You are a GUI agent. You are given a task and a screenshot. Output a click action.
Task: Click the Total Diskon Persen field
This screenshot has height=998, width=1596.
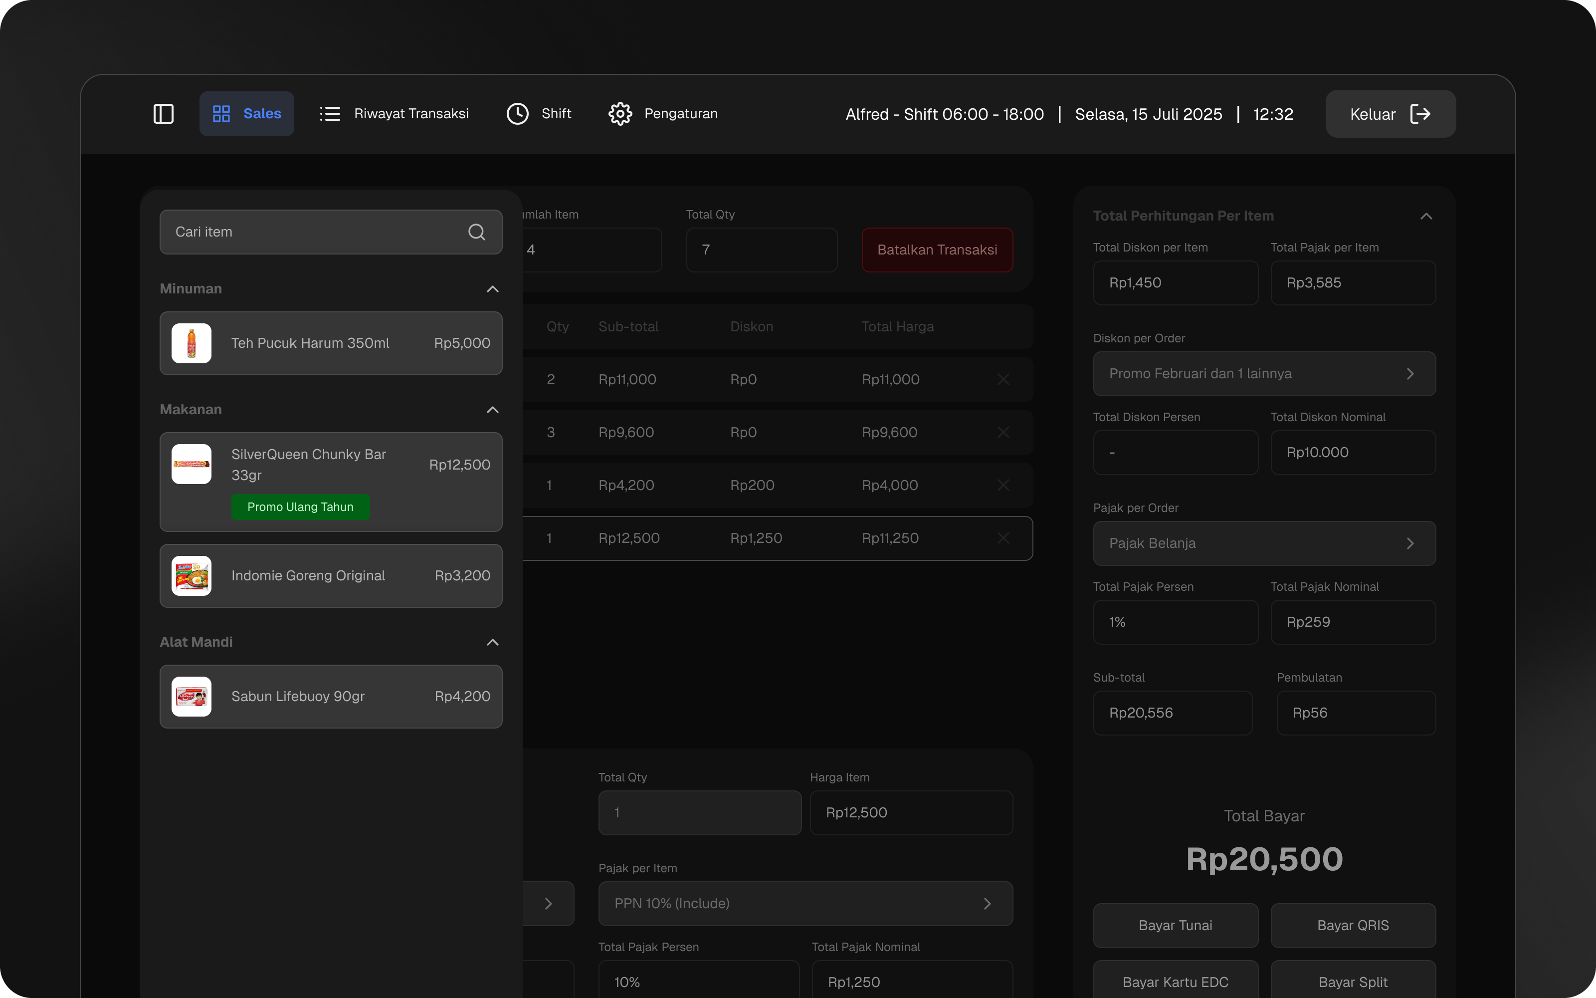[1175, 452]
